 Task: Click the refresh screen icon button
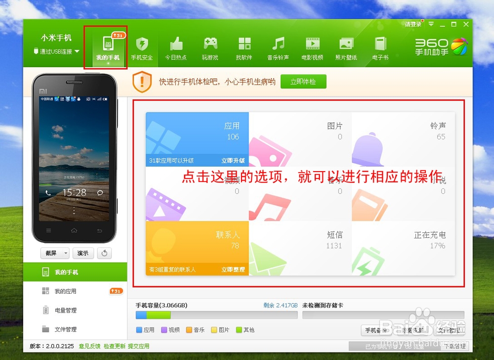(104, 253)
